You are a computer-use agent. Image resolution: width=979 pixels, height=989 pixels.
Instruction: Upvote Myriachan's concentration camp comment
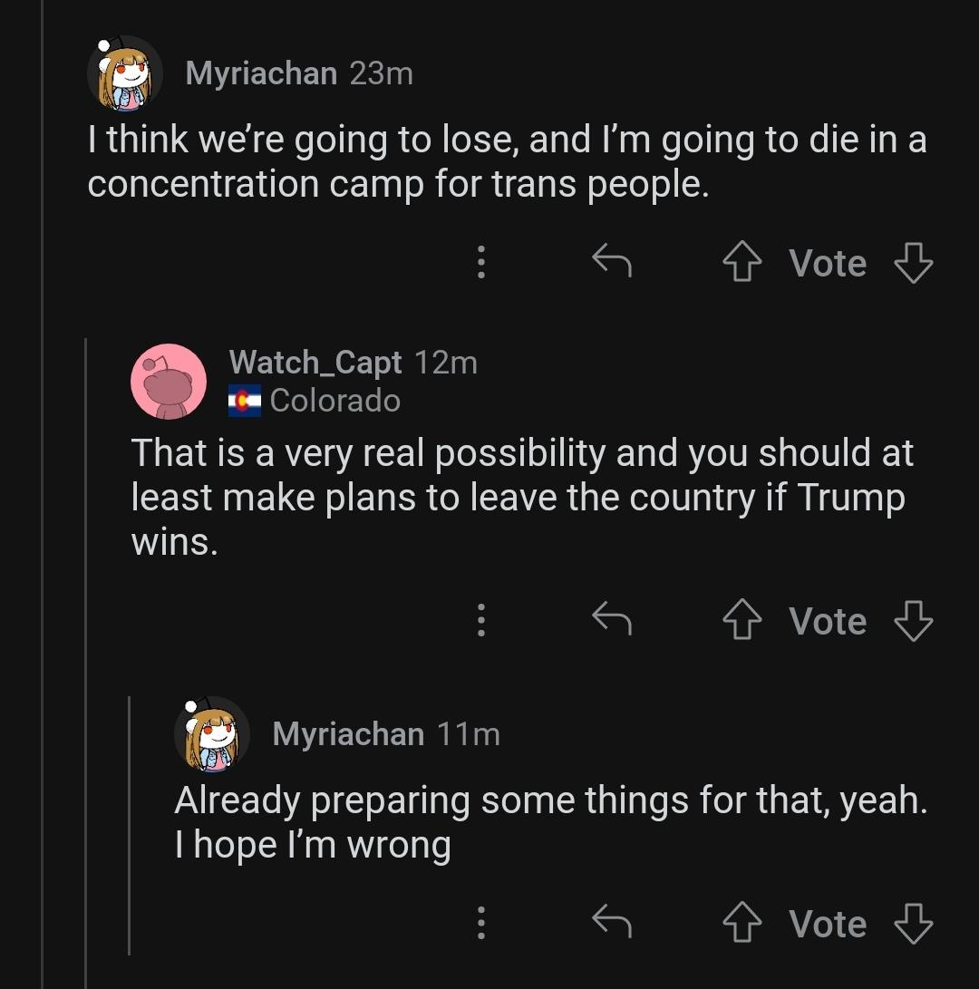click(x=742, y=264)
